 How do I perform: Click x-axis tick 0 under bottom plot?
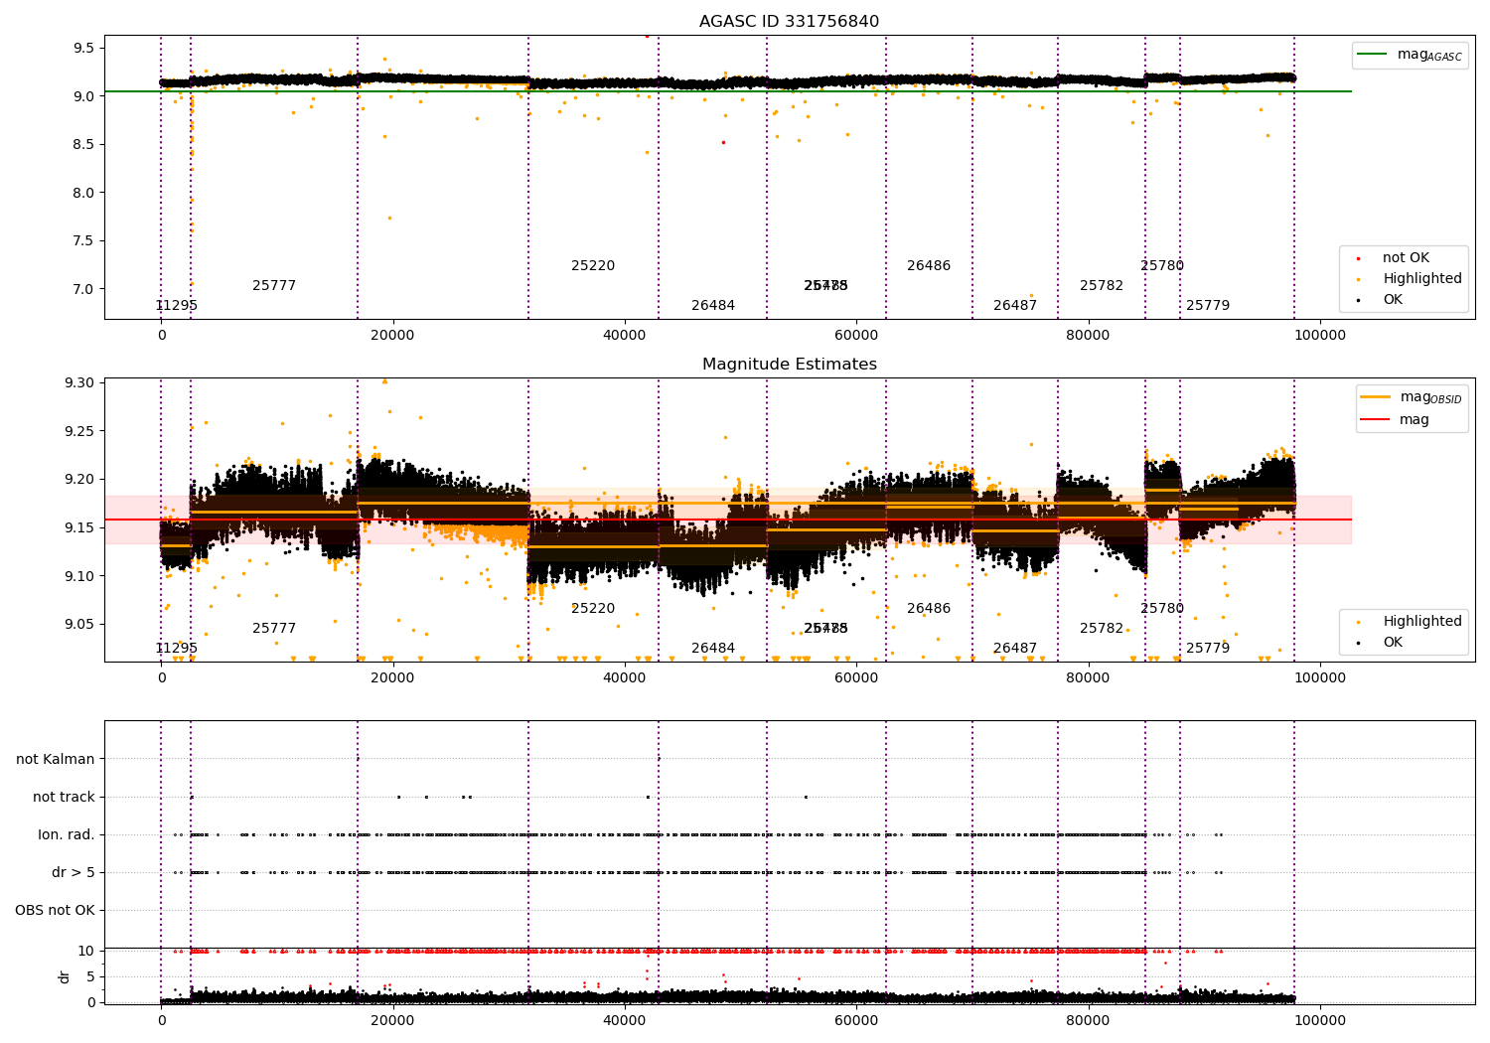tap(161, 1021)
